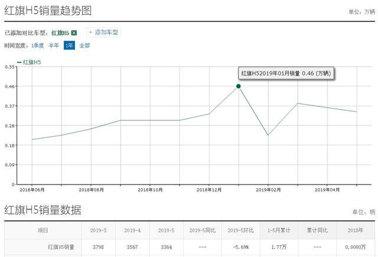The width and height of the screenshot is (378, 257).
Task: Click the 0.09 y-axis value
Action: click(9, 165)
